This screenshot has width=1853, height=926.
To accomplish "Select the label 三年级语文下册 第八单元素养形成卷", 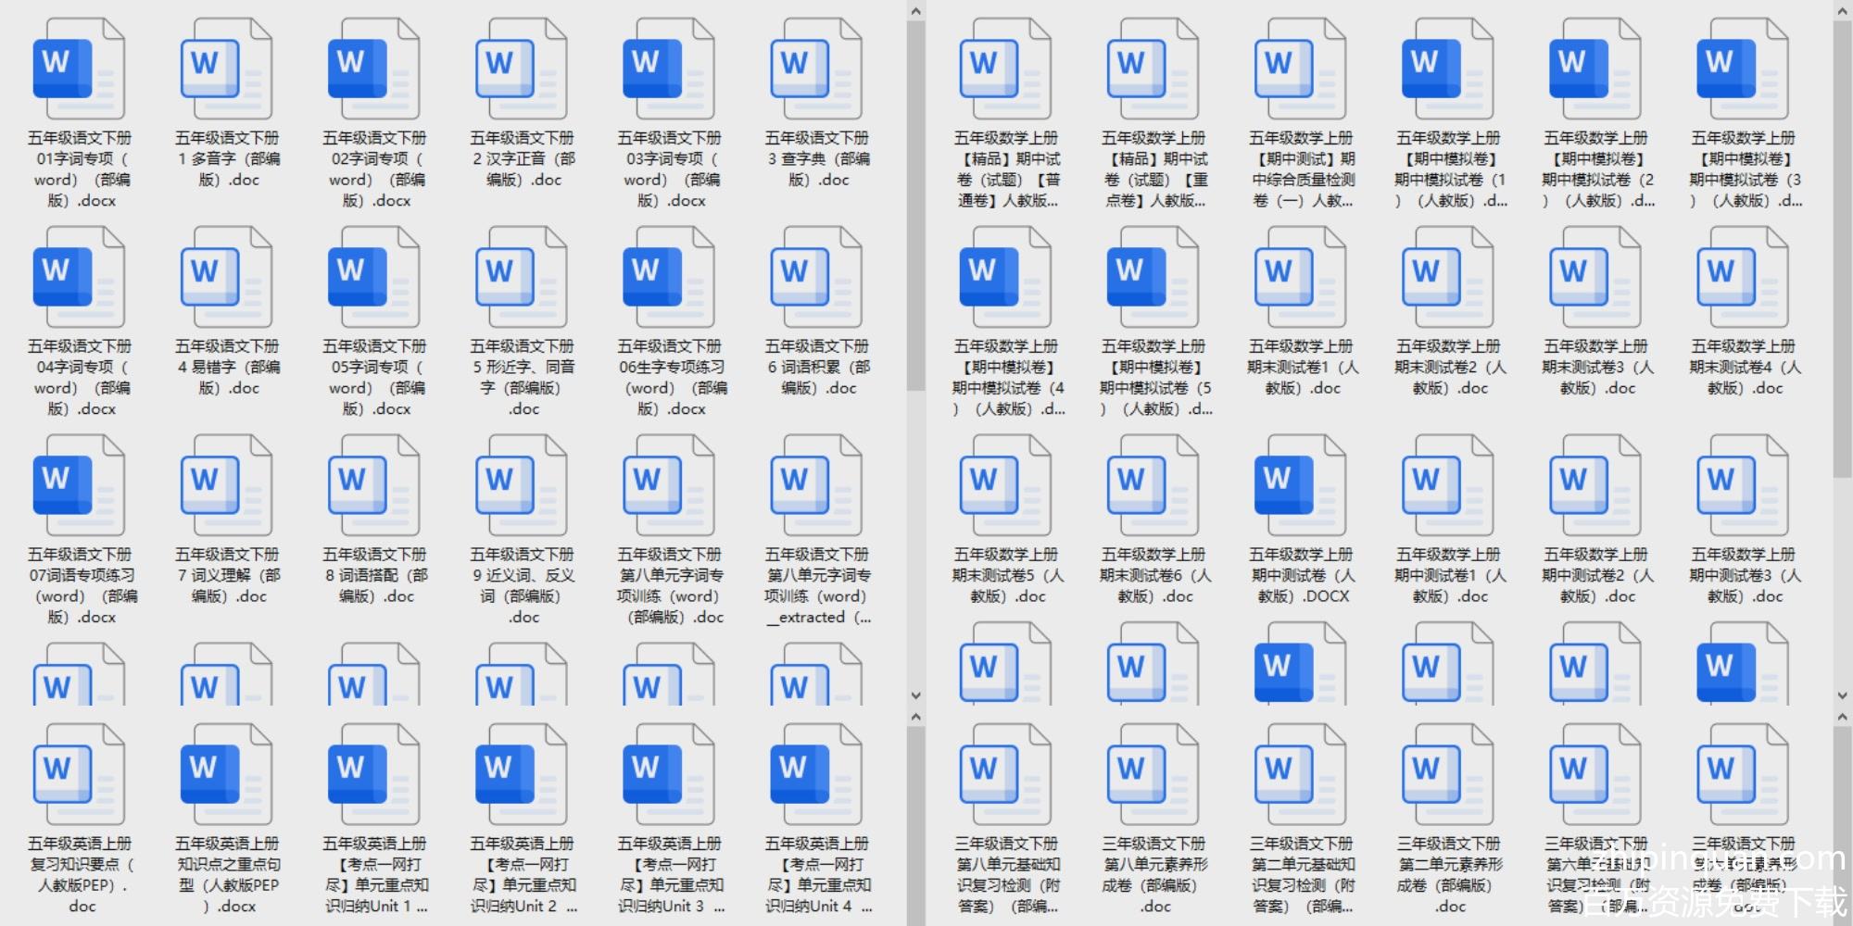I will click(1153, 874).
